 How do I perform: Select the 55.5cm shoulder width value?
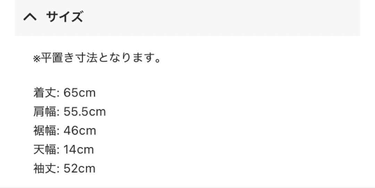tap(85, 112)
